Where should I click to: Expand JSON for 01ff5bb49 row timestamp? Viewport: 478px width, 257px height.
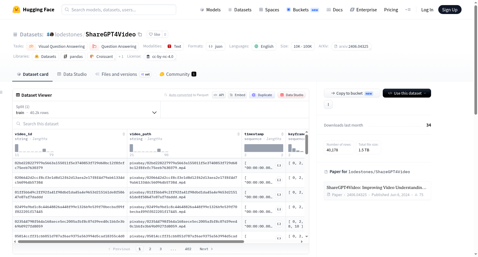[x=279, y=195]
